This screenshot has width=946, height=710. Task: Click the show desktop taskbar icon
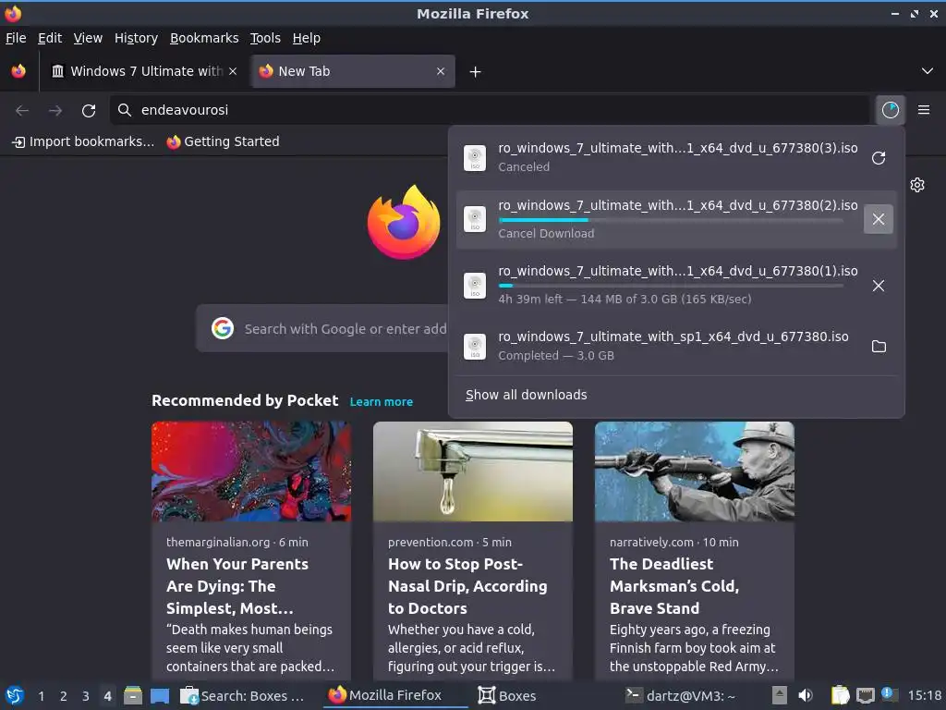click(160, 695)
